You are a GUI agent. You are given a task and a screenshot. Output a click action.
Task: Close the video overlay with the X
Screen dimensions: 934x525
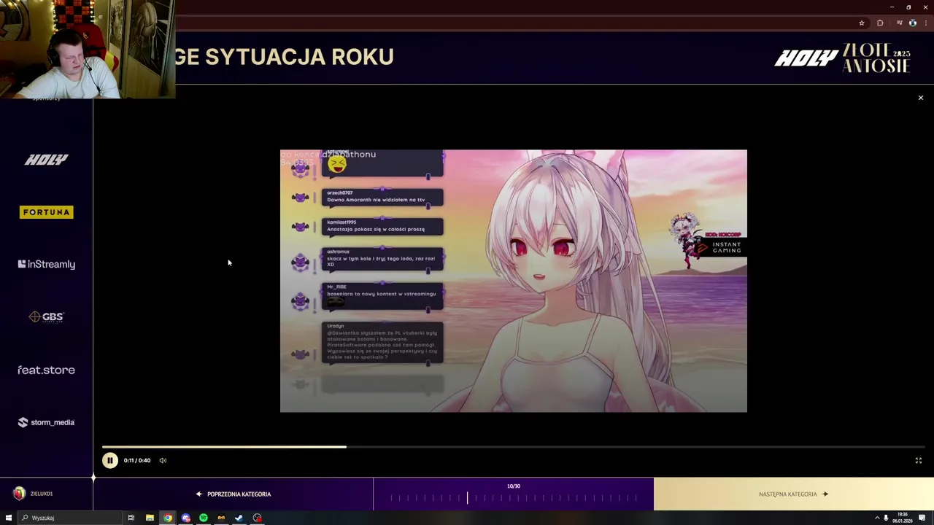click(x=920, y=98)
